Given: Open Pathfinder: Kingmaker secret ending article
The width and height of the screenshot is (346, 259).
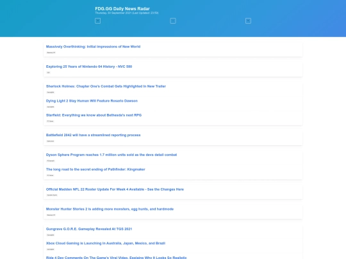Looking at the screenshot, I should pos(95,169).
